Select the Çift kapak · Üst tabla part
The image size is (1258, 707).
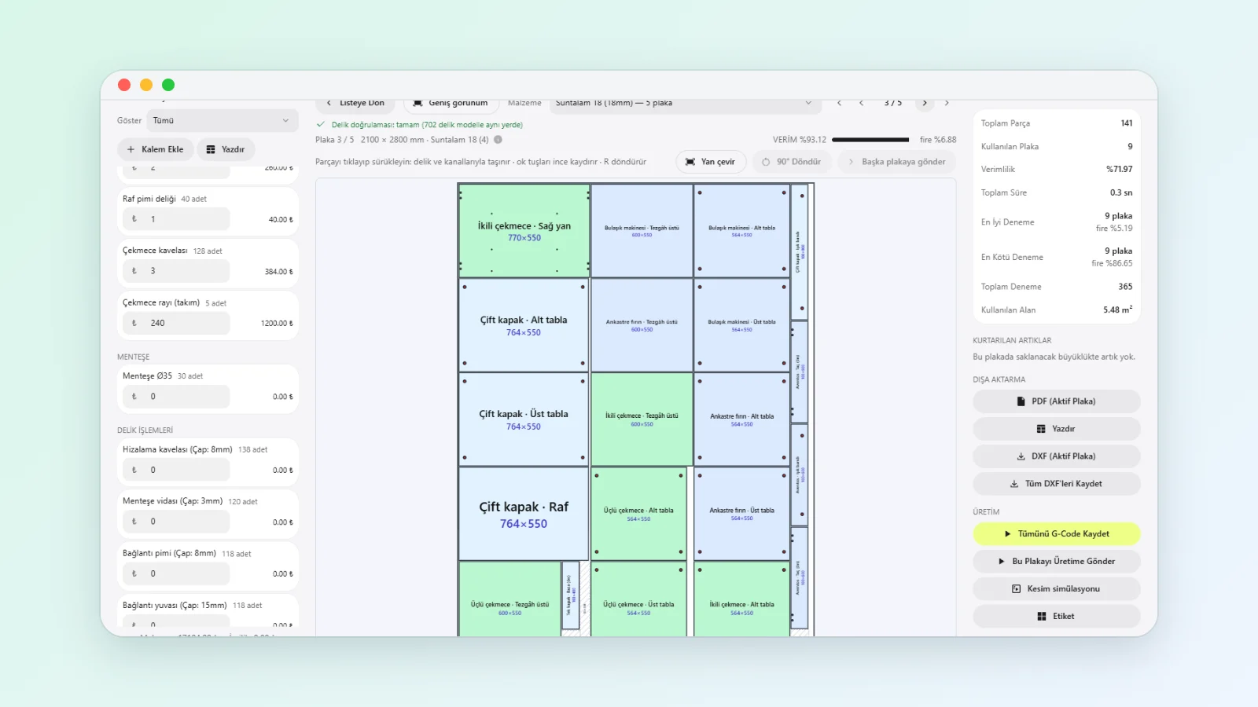524,419
